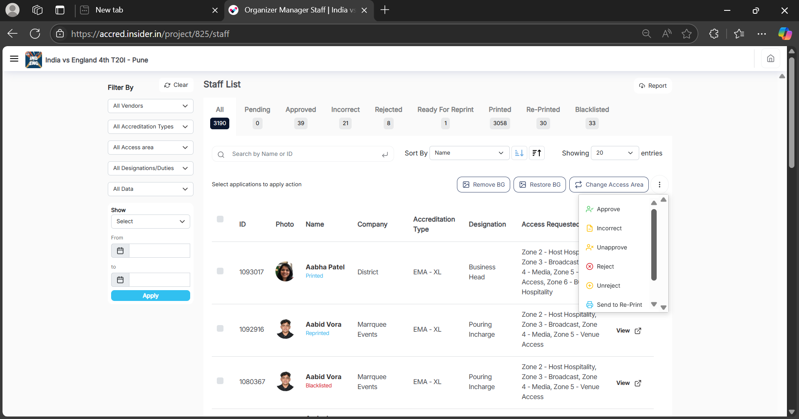Open the Sort By Name dropdown

(469, 153)
